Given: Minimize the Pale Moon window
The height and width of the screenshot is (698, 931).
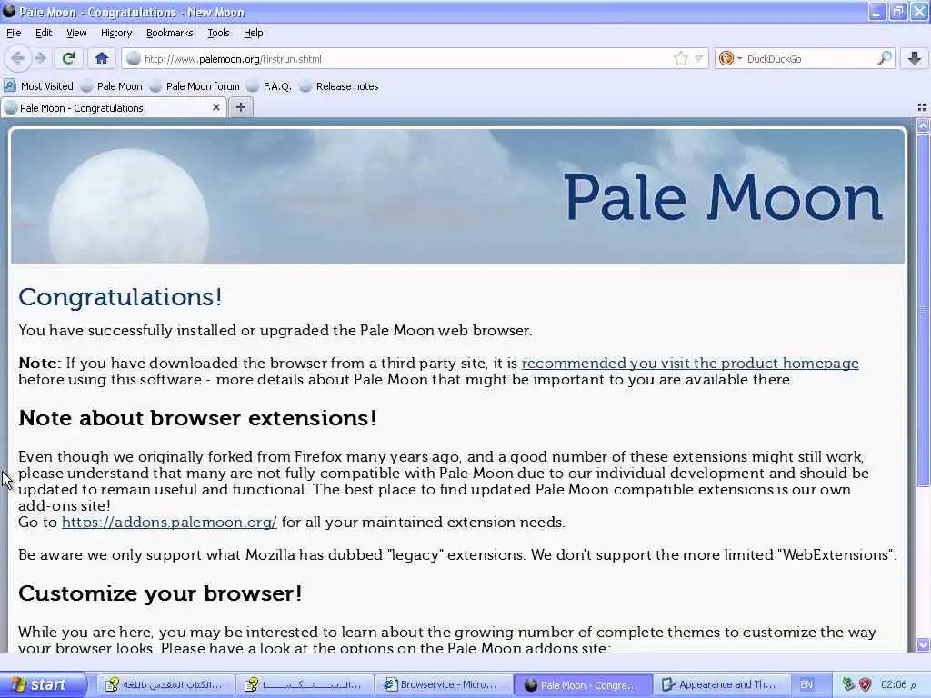Looking at the screenshot, I should pos(877,11).
